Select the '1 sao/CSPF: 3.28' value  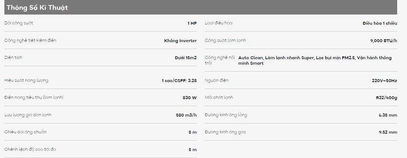pos(179,81)
